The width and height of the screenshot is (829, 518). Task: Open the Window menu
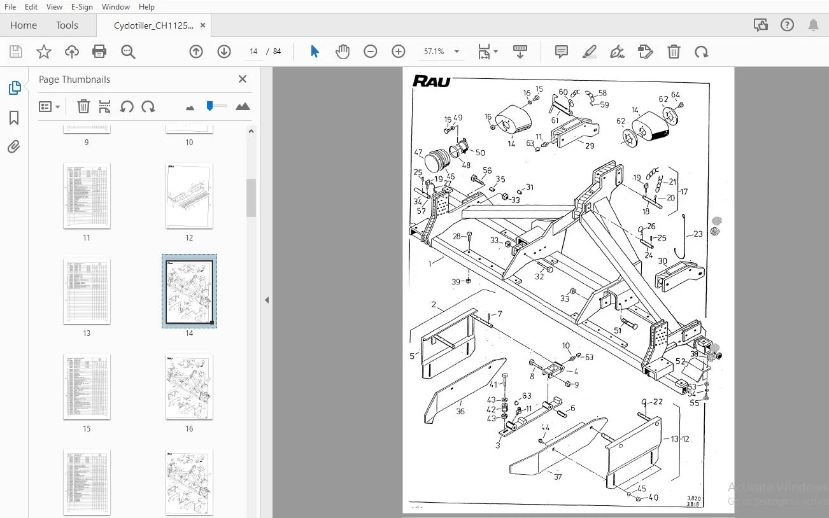click(x=115, y=6)
